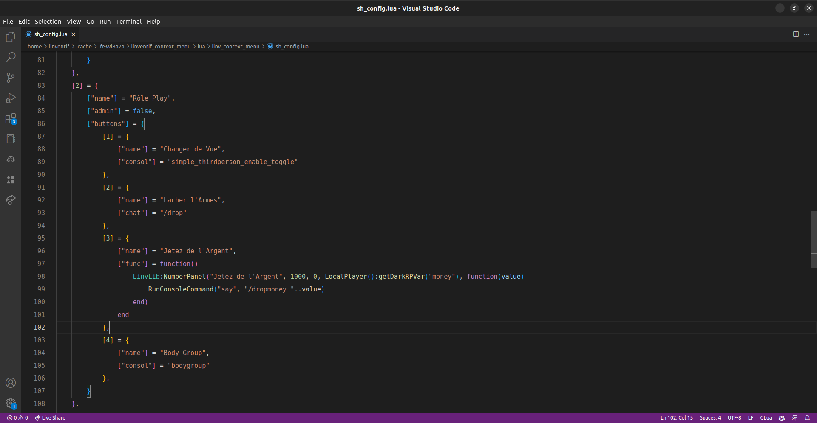
Task: Change end of line sequence 'LF'
Action: pos(751,418)
